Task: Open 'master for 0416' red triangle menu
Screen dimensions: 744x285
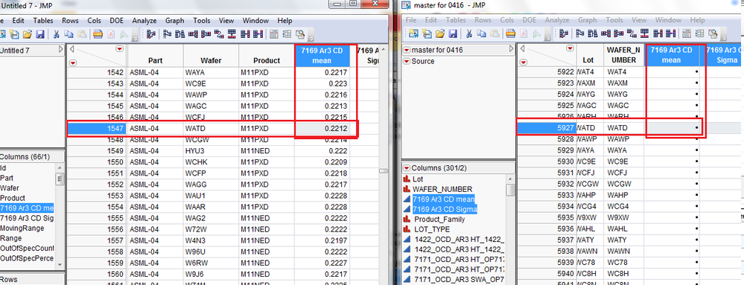Action: [x=407, y=50]
